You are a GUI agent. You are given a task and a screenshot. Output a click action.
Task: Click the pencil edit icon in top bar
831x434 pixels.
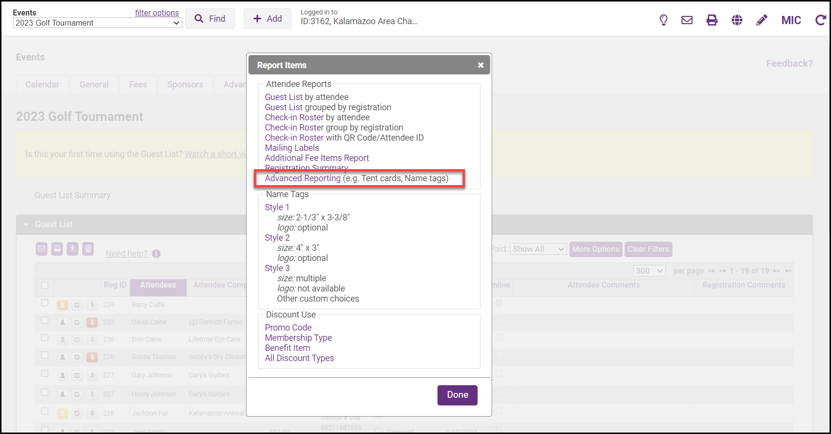(x=762, y=20)
